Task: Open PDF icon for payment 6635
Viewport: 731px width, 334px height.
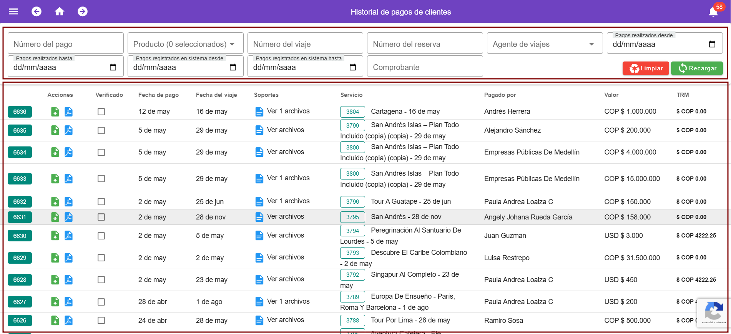Action: click(69, 130)
